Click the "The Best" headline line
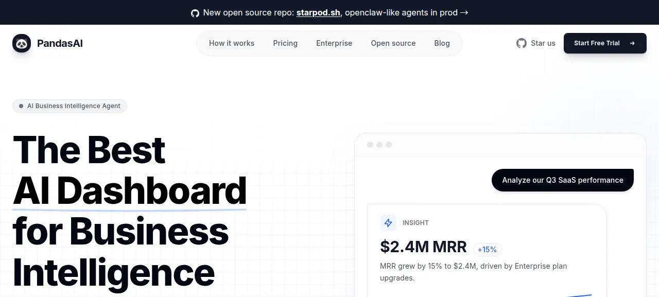Image resolution: width=659 pixels, height=297 pixels. click(89, 150)
